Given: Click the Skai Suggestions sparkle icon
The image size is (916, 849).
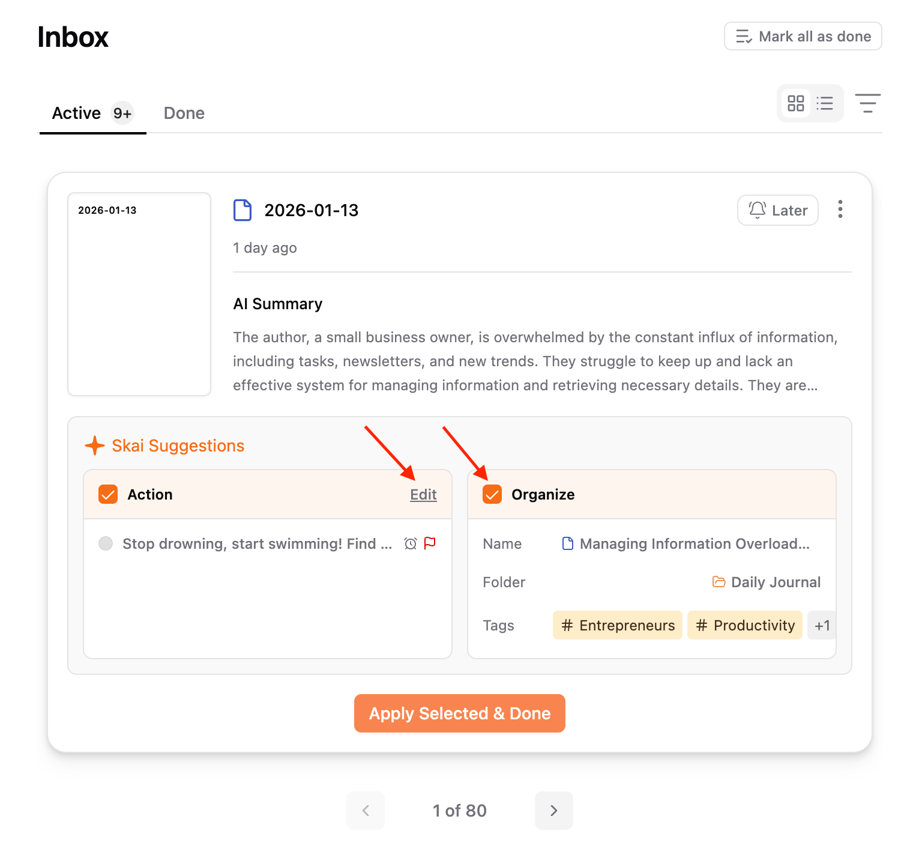Looking at the screenshot, I should point(95,446).
